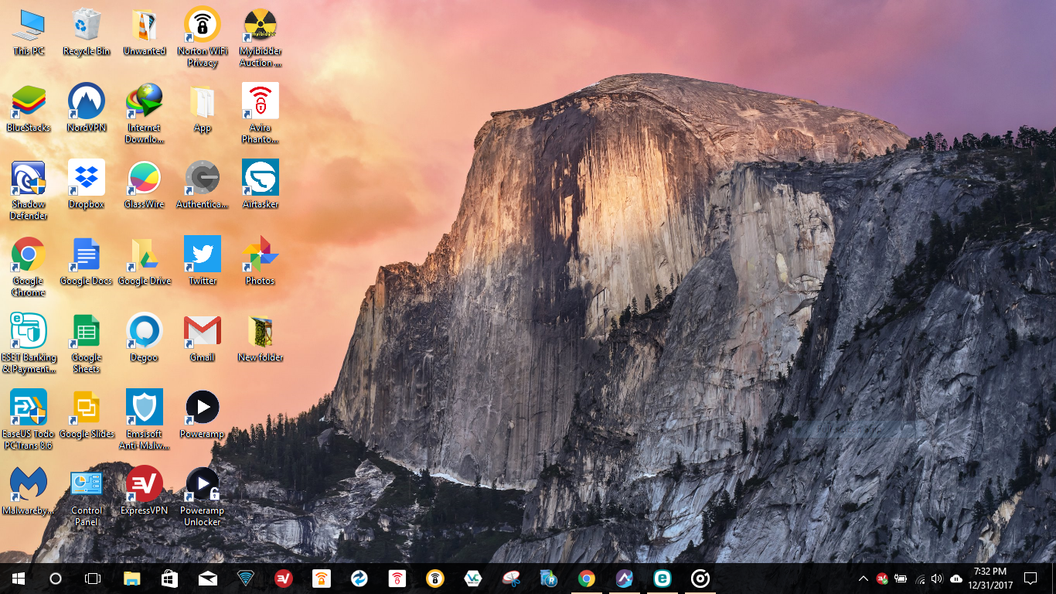Image resolution: width=1056 pixels, height=594 pixels.
Task: Select the Google Slides desktop shortcut
Action: (x=87, y=415)
